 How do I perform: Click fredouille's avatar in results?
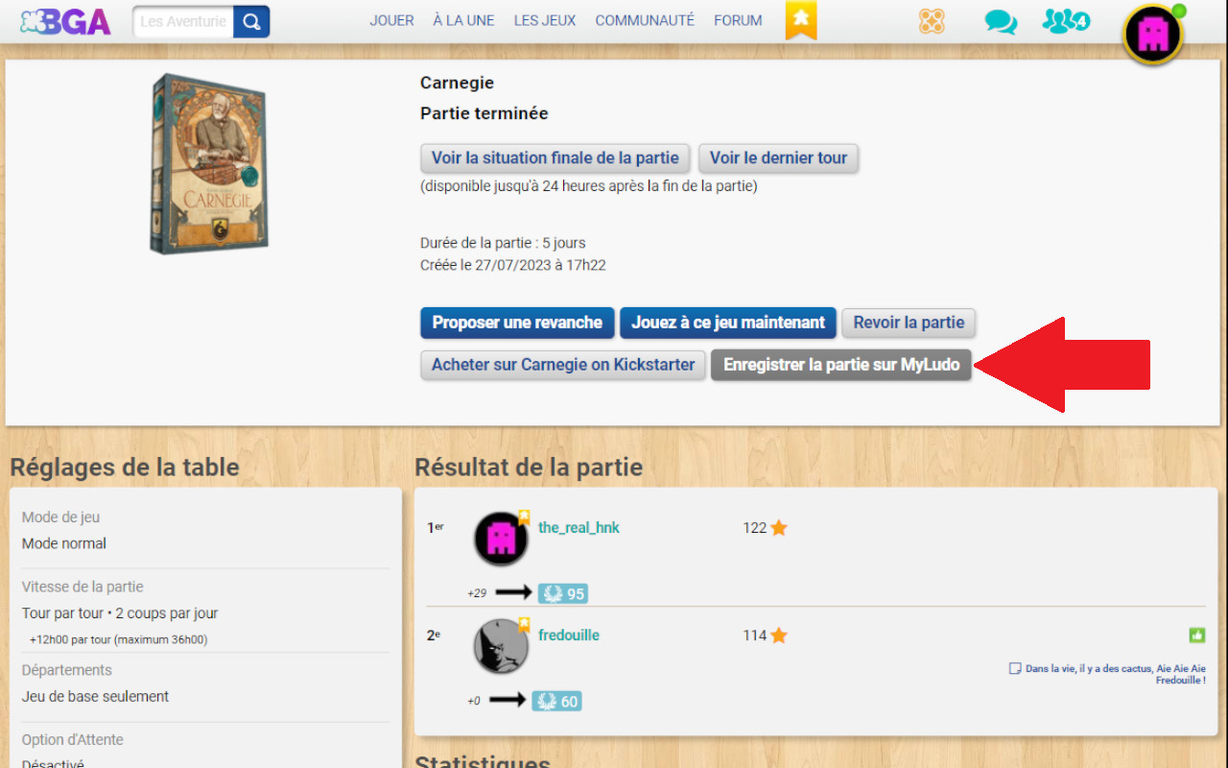[501, 646]
